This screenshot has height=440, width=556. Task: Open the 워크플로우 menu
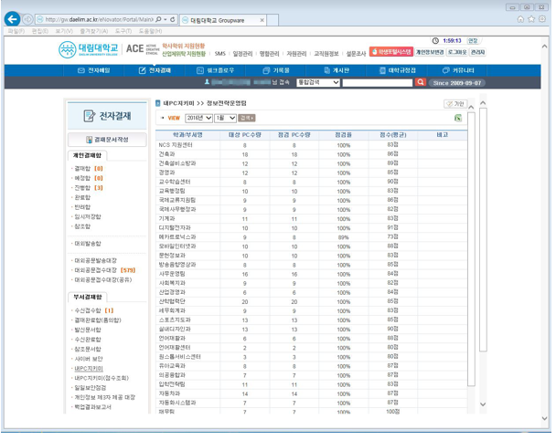[215, 70]
